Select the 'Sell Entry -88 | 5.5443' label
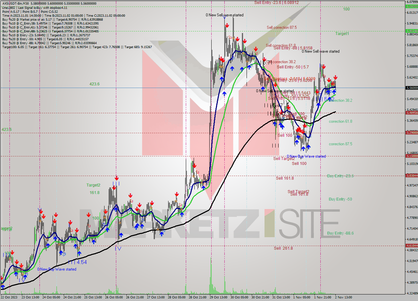Viewport: 418px width, 301px height. 291,93
